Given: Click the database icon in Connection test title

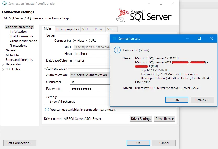Looking at the screenshot, I should (114, 39).
